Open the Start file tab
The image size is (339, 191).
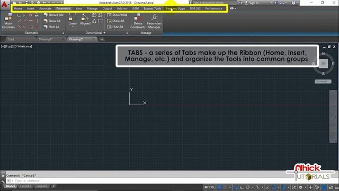pyautogui.click(x=11, y=39)
